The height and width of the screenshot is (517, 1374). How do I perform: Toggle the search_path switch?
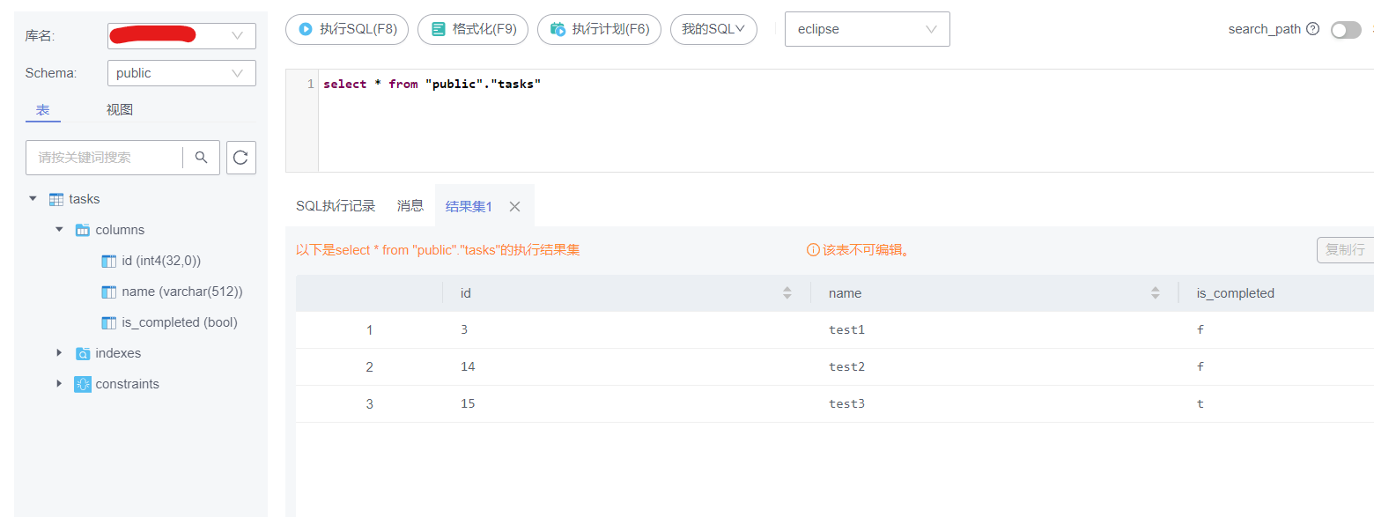[1346, 30]
